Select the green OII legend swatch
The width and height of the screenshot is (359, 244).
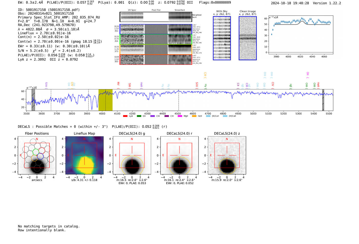(x=139, y=116)
